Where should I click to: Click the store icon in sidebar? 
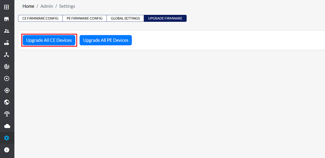click(x=7, y=19)
